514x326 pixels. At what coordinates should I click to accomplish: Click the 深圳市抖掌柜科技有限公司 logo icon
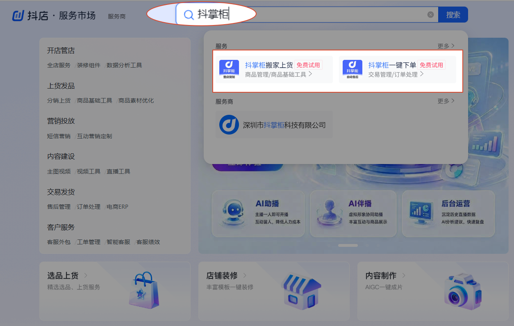229,125
